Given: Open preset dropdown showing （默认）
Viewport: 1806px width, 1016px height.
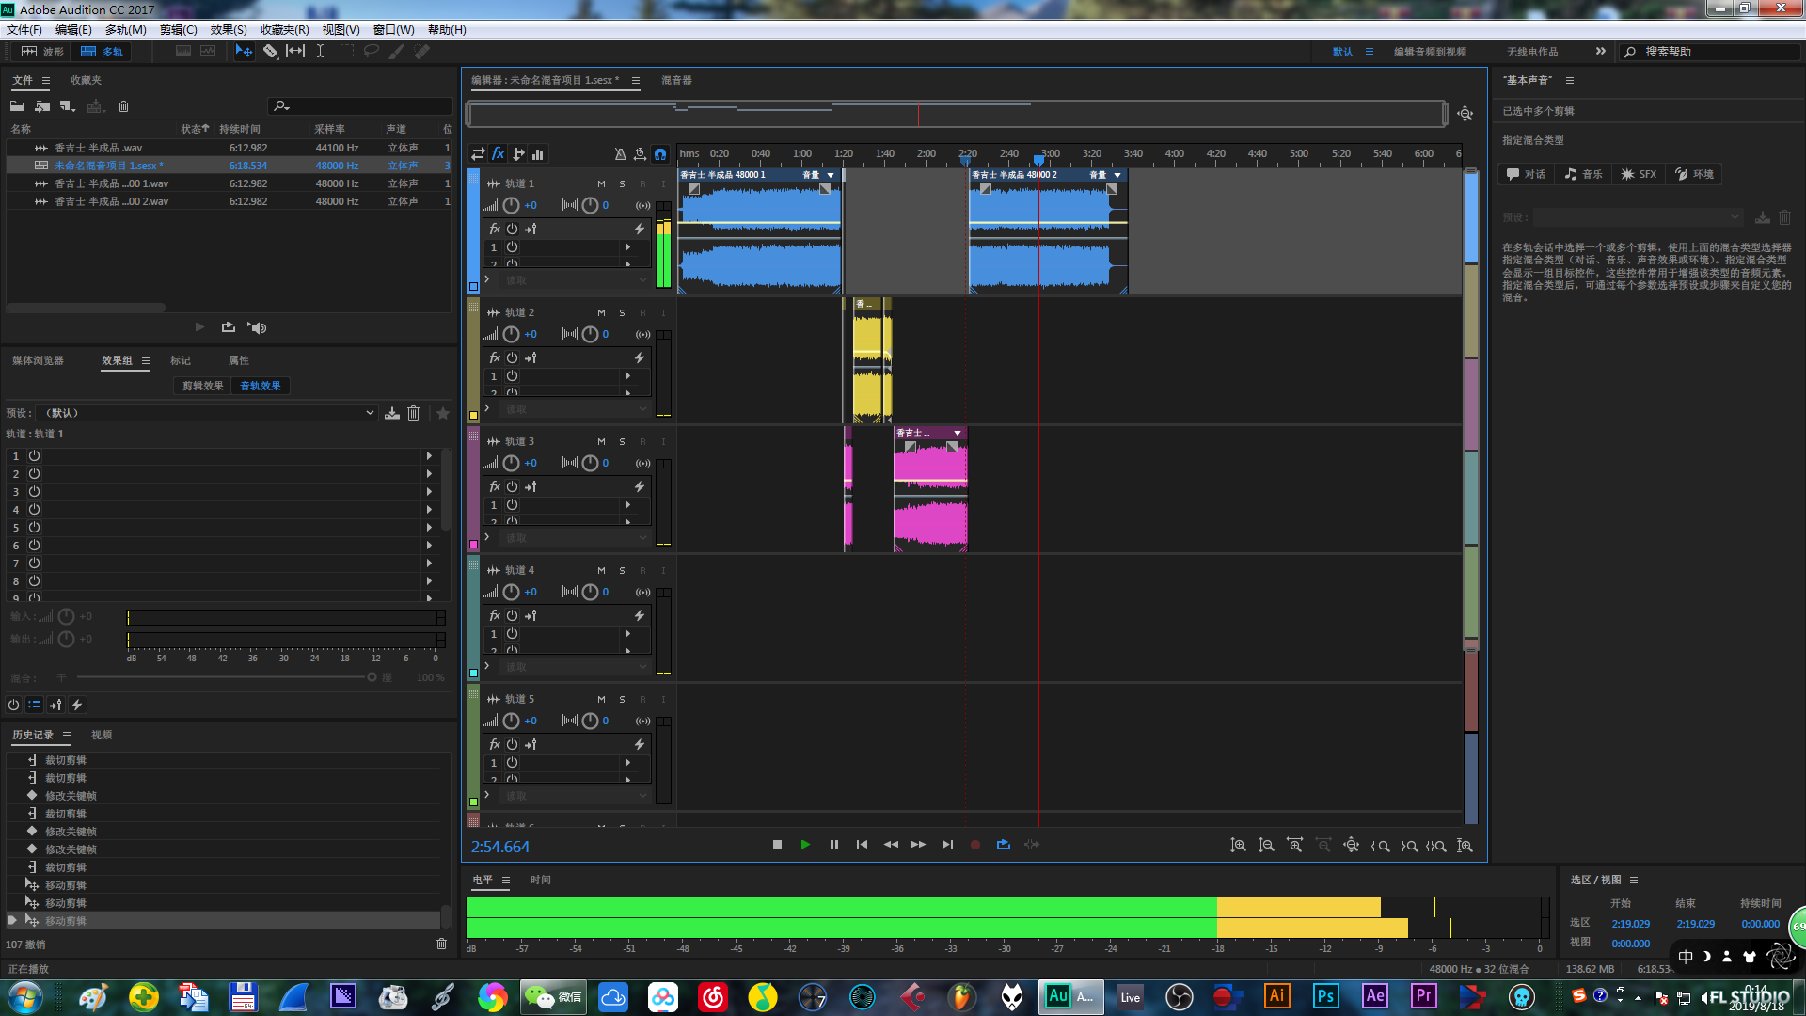Looking at the screenshot, I should point(206,413).
